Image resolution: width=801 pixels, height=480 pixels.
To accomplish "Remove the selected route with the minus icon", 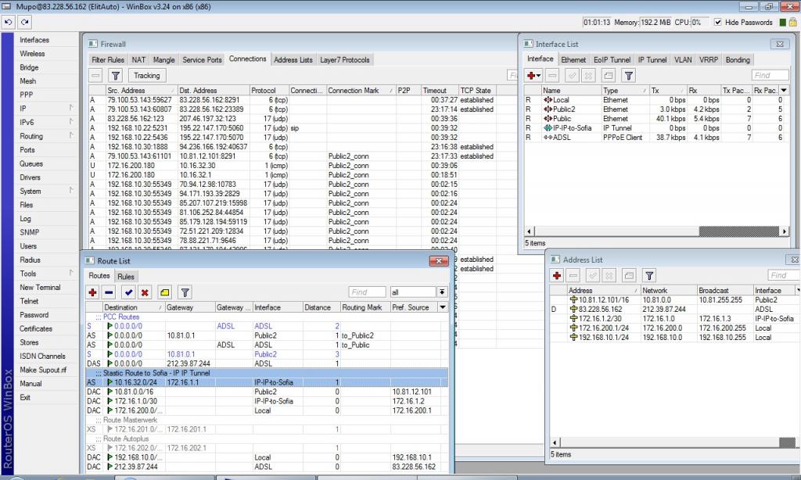I will point(110,292).
